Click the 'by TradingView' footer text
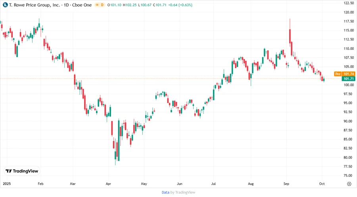 [183, 192]
